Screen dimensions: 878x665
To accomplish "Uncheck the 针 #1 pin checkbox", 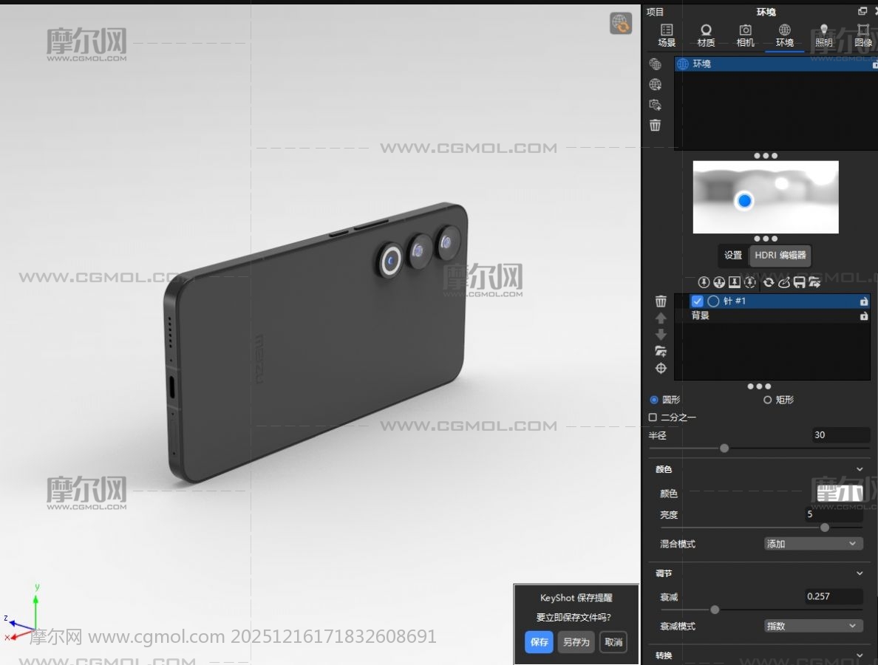I will click(697, 301).
